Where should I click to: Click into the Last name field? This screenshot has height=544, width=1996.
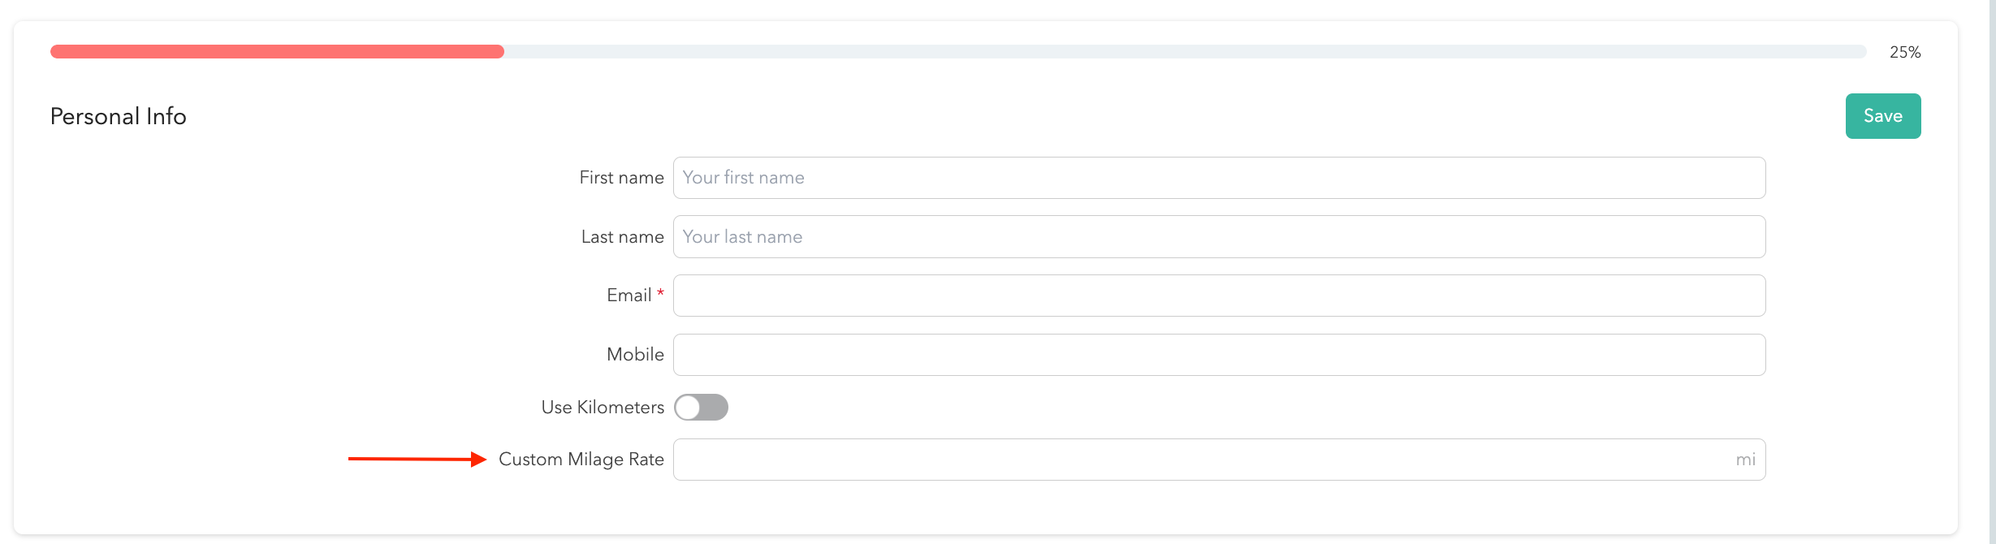[x=1218, y=237]
